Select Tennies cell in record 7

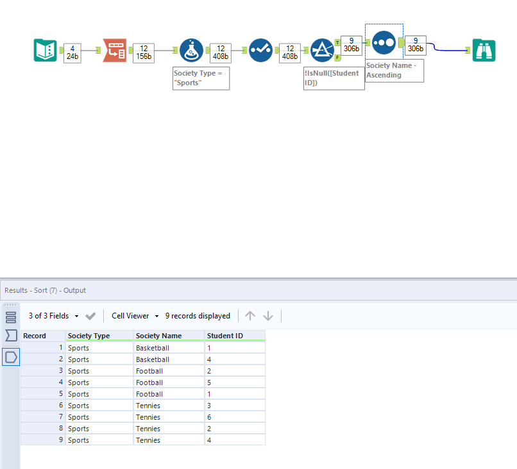[169, 417]
